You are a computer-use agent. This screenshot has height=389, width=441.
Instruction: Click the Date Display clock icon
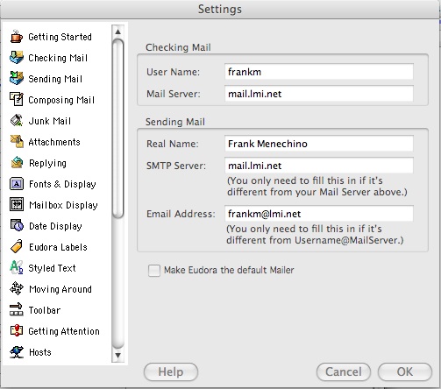pyautogui.click(x=17, y=225)
